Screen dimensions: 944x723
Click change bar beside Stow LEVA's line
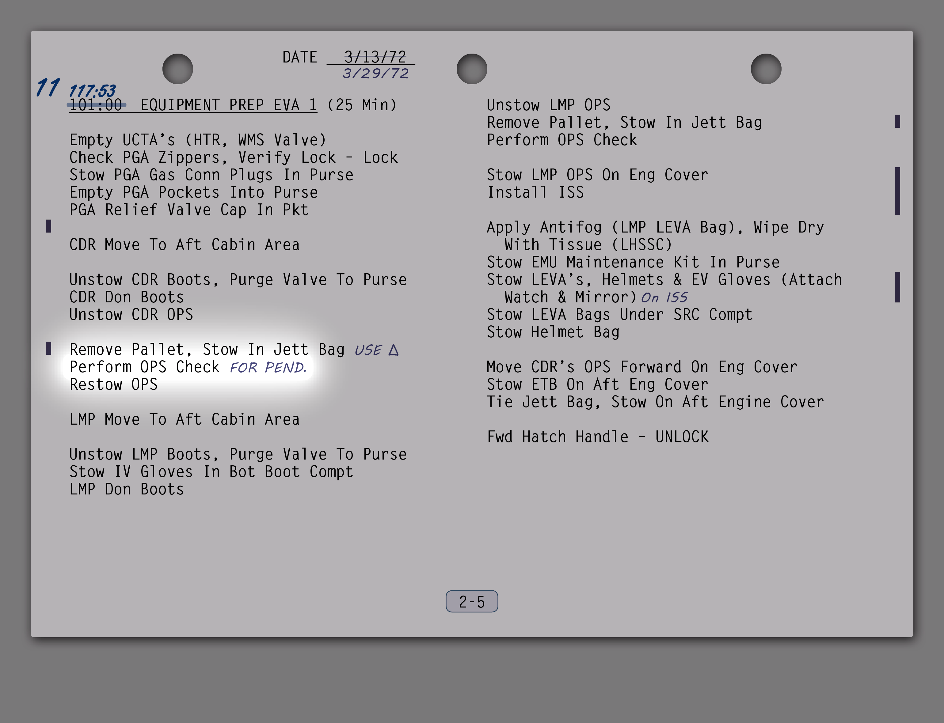pyautogui.click(x=897, y=287)
